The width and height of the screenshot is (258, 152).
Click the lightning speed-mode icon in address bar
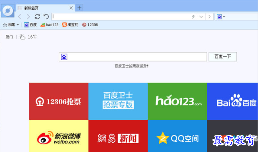click(193, 17)
